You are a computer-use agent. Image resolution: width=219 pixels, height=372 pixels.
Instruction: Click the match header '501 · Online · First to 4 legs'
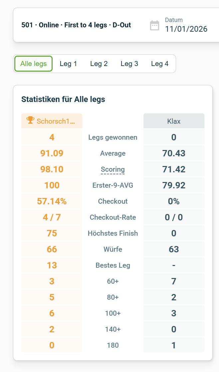click(76, 25)
